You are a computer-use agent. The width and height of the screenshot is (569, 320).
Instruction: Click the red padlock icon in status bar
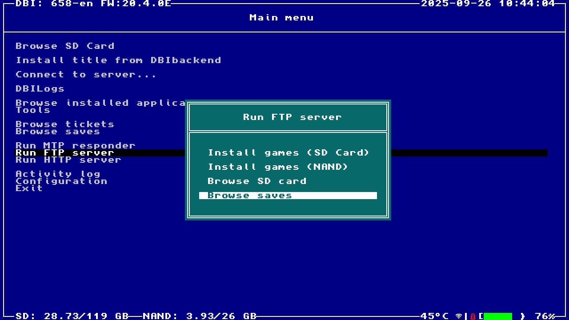click(473, 316)
